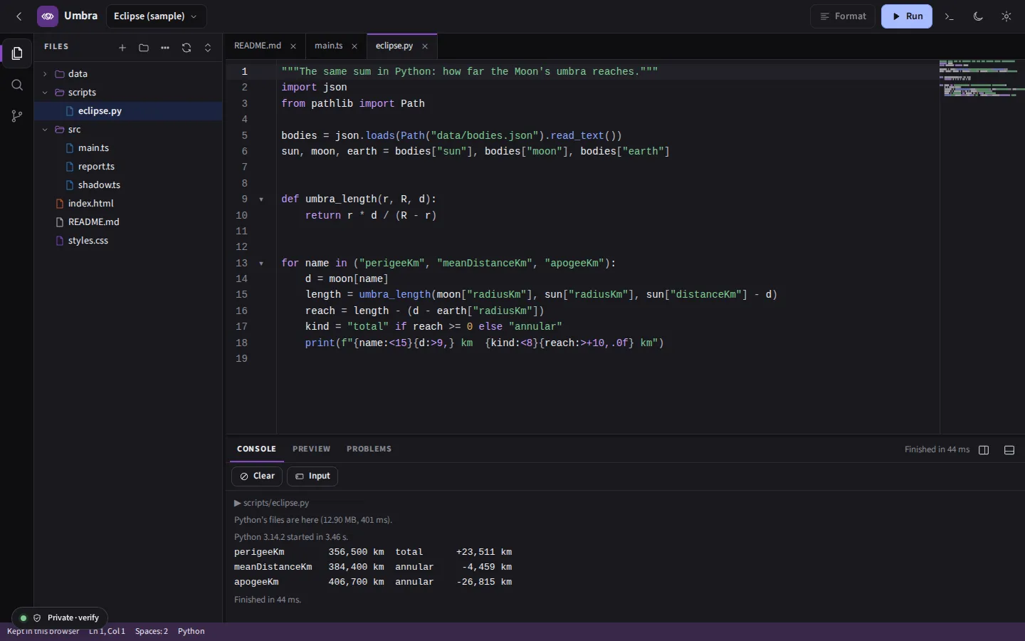Close the main.ts tab
This screenshot has width=1025, height=641.
click(354, 46)
